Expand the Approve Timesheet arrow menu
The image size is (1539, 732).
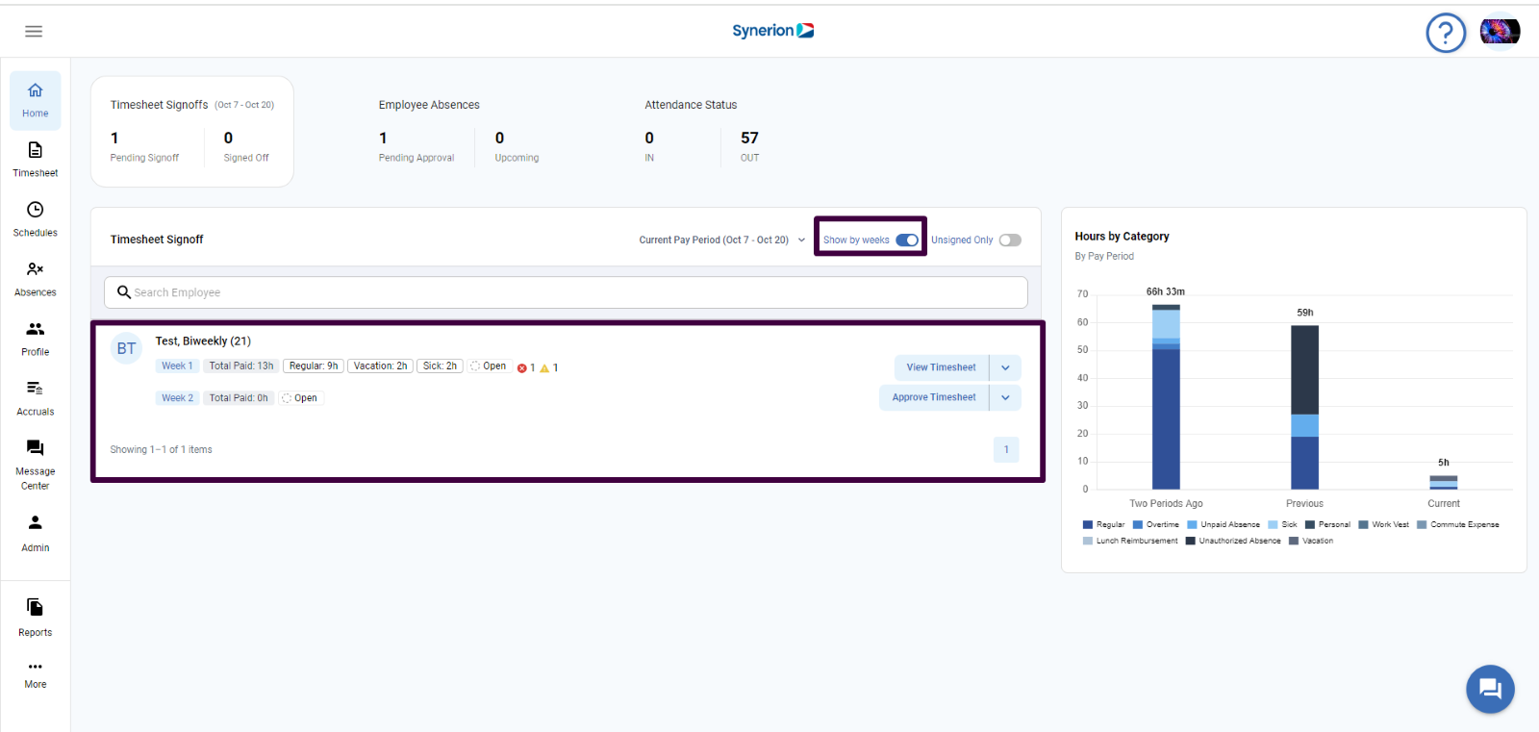(1005, 397)
